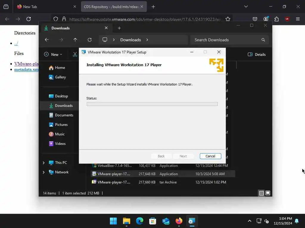Open Microsoft Store from the taskbar
Image resolution: width=305 pixels, height=228 pixels.
coord(153,221)
